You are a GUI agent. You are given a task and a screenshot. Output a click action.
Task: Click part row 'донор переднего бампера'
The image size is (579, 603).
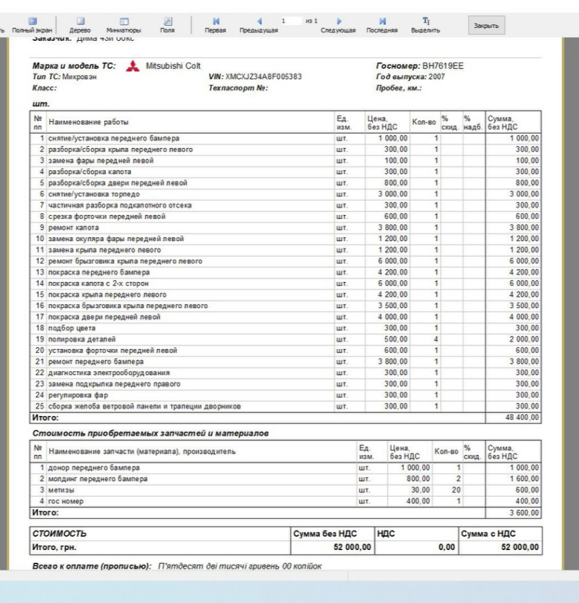(285, 468)
